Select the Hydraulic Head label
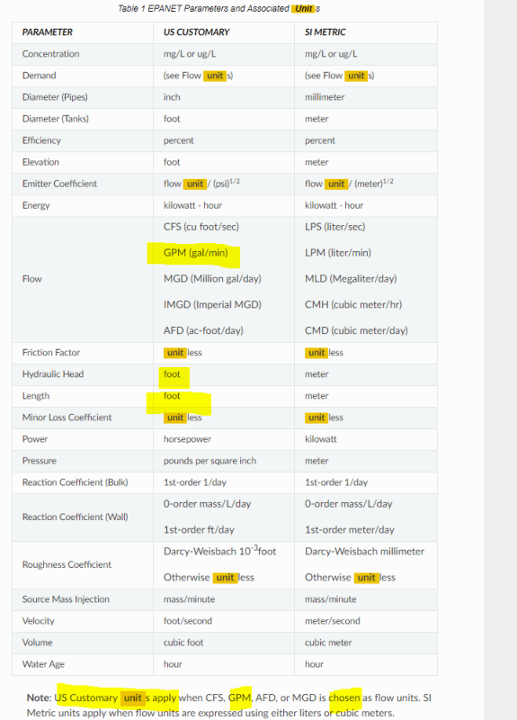Viewport: 517px width, 720px height. click(53, 374)
